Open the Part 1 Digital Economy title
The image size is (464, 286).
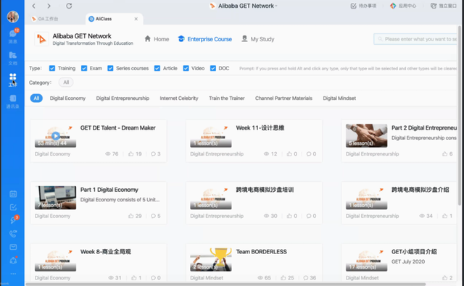pyautogui.click(x=109, y=190)
